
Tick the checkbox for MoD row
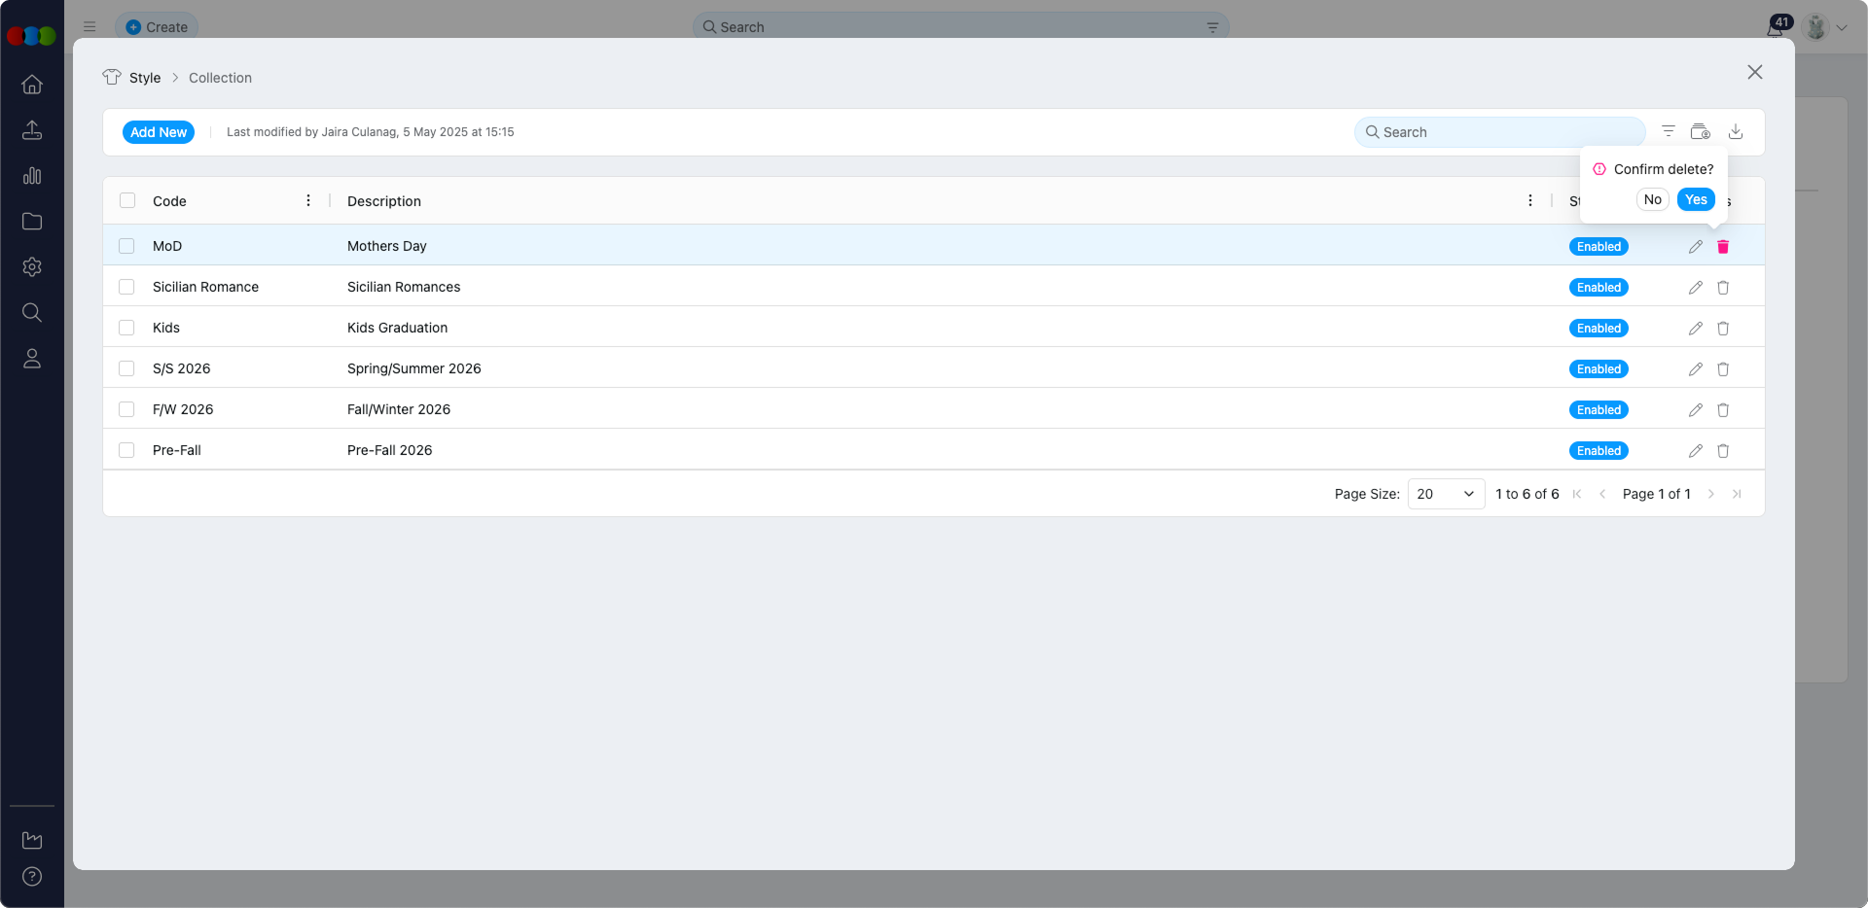pos(126,246)
